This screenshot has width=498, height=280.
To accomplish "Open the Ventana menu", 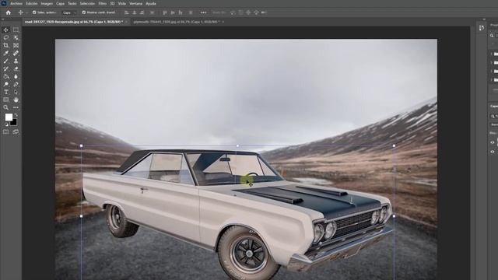I will 135,3.
